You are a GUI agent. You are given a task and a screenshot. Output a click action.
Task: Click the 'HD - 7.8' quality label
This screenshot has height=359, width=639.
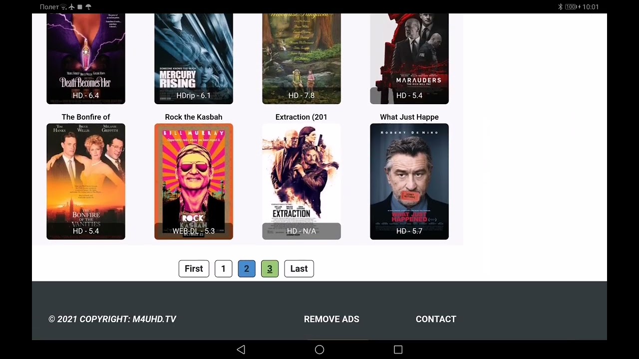(302, 95)
